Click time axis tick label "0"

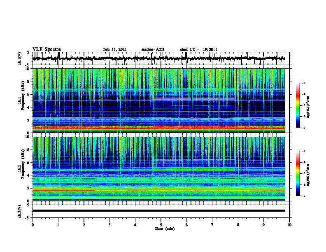click(33, 225)
